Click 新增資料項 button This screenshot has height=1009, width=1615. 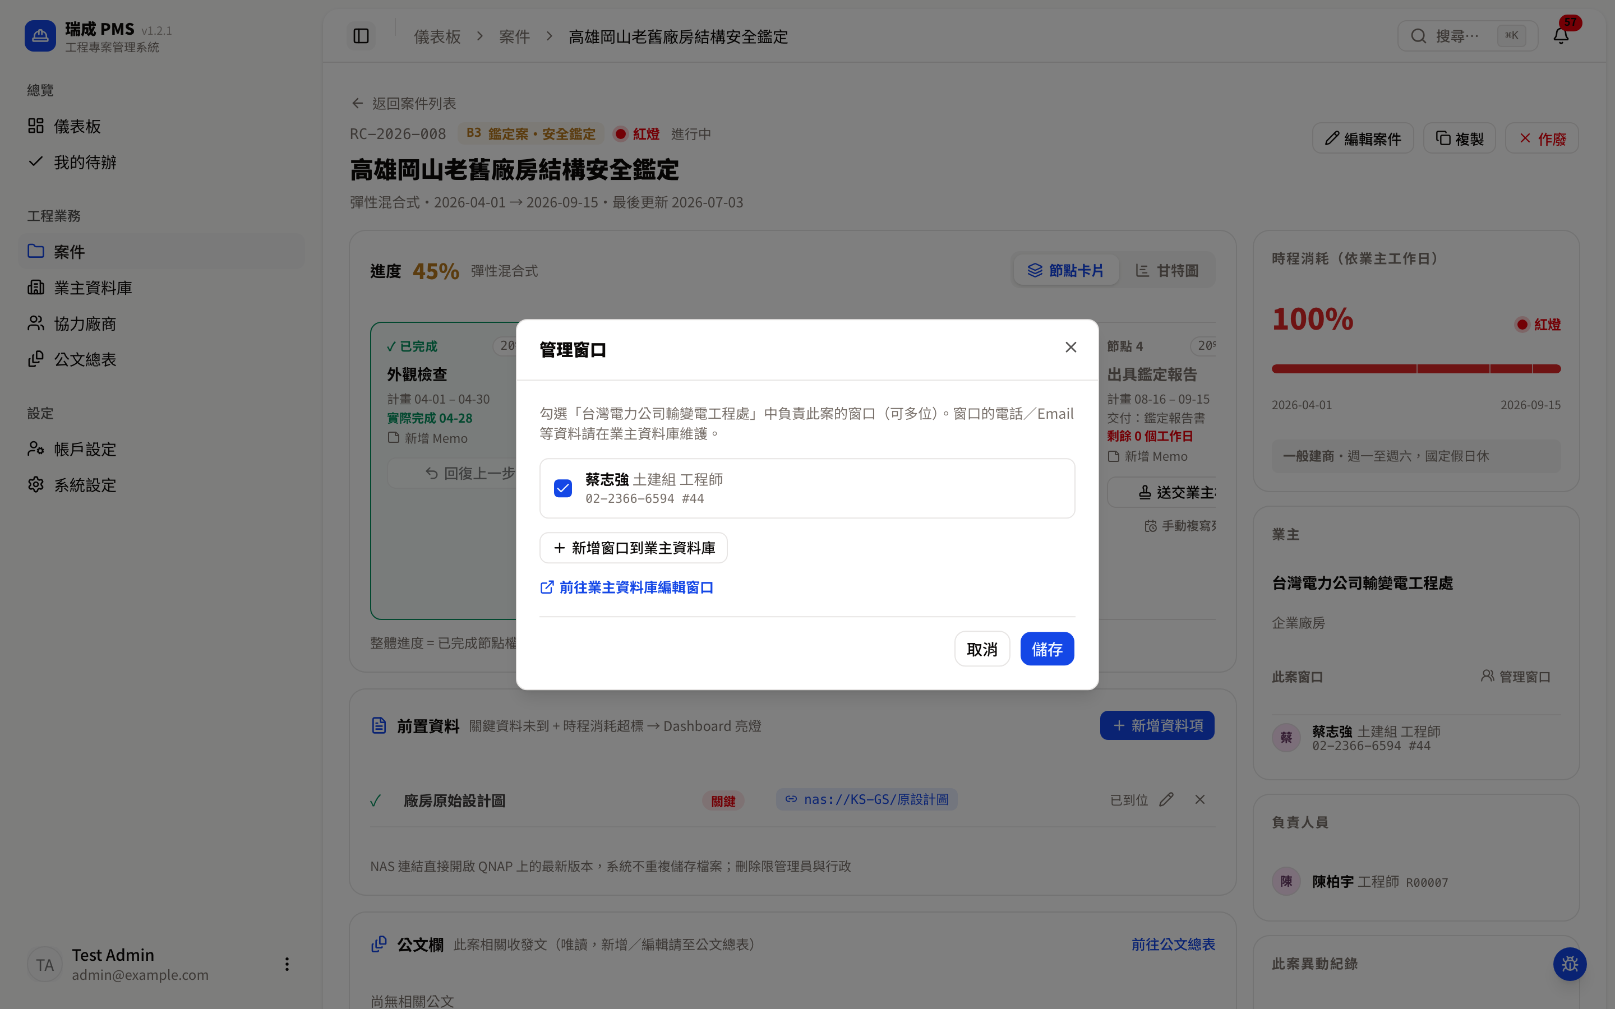coord(1157,725)
